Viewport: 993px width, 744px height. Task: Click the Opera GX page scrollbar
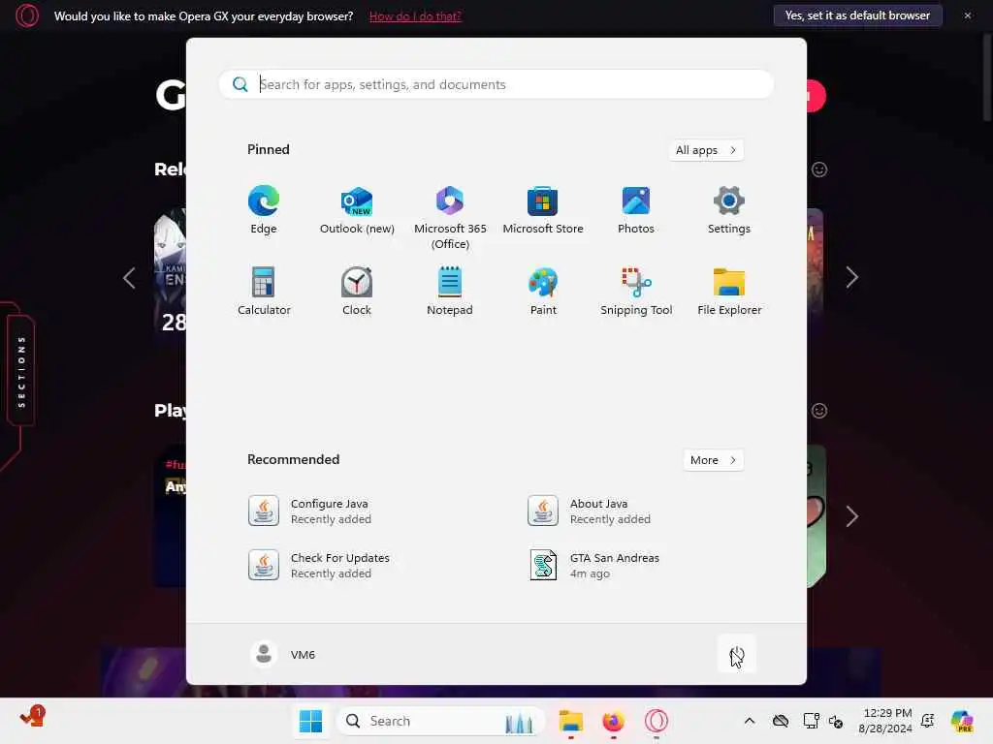coord(987,76)
